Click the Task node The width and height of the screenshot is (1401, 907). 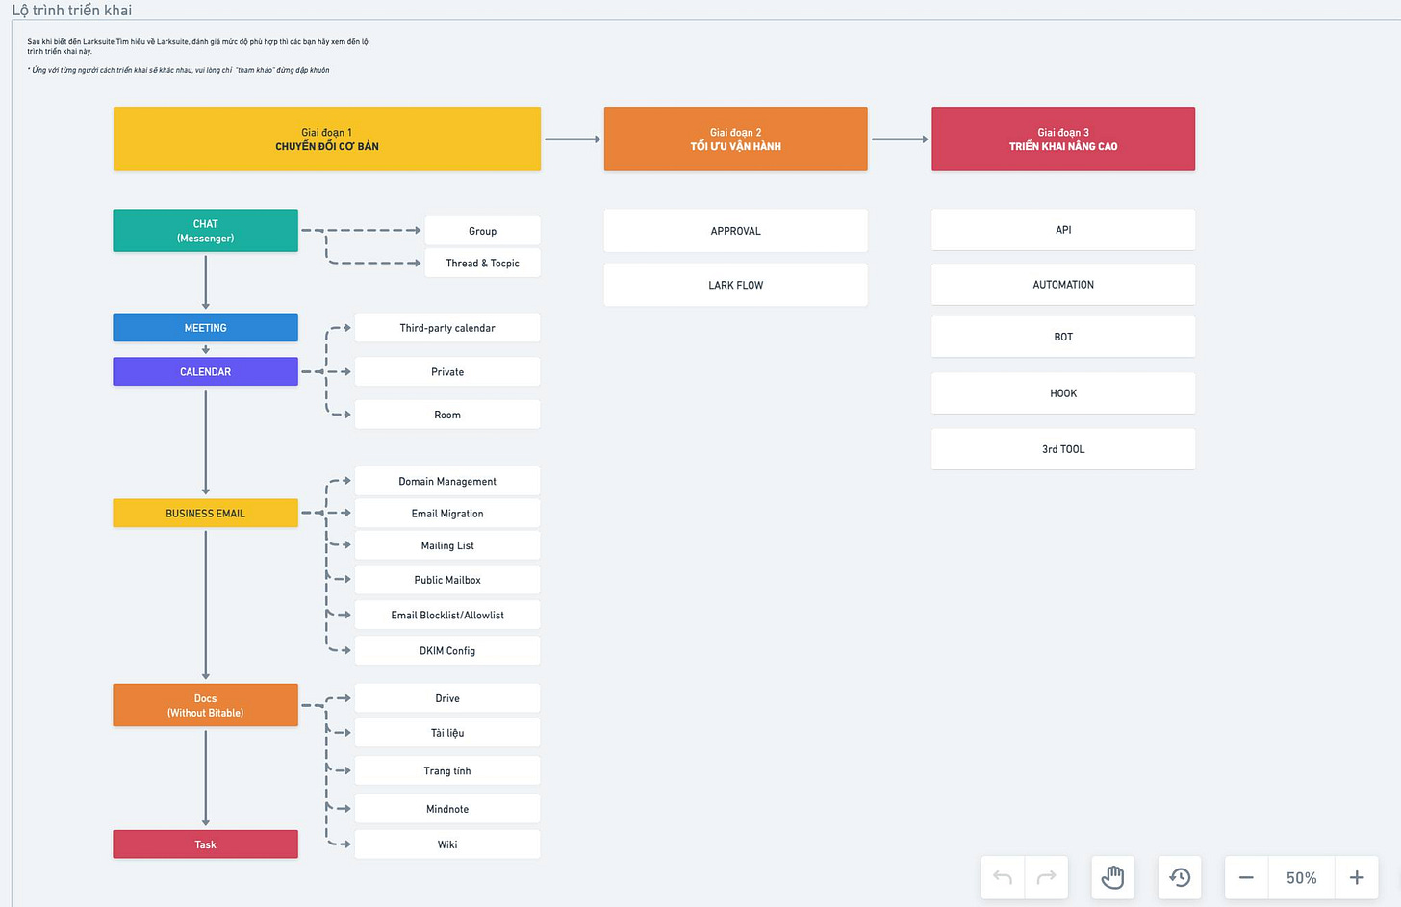[x=205, y=844]
